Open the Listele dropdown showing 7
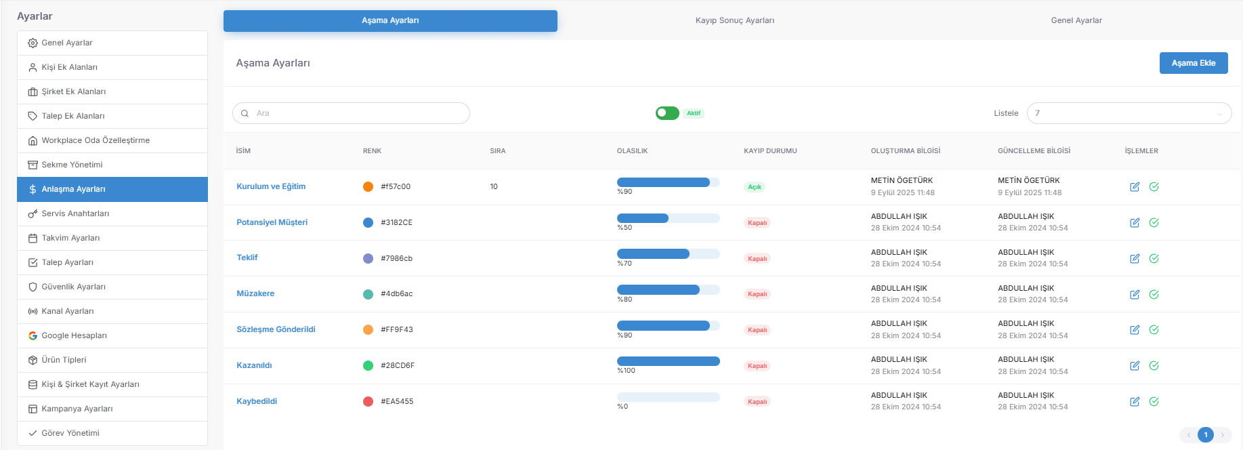1243x450 pixels. [x=1129, y=113]
